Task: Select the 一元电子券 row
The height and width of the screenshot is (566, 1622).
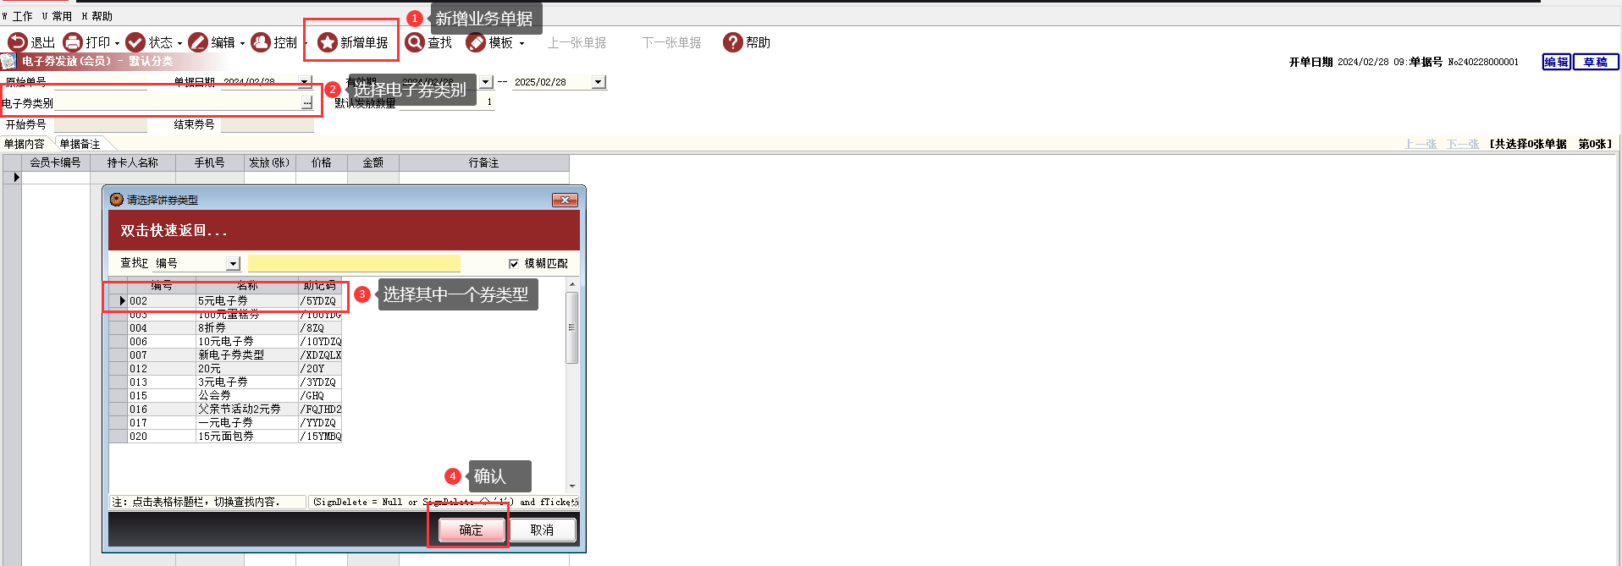Action: 226,423
